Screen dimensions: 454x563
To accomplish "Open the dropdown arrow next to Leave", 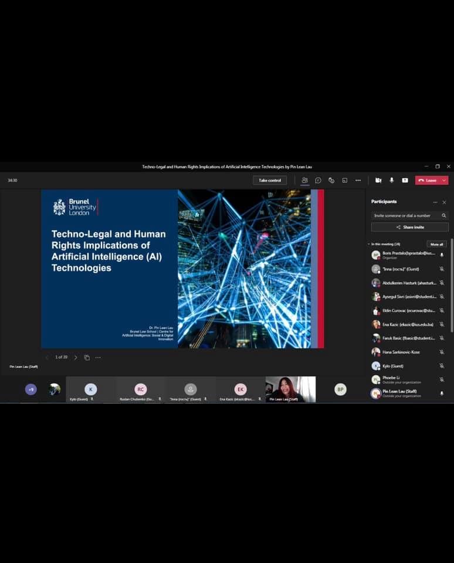I will [444, 181].
